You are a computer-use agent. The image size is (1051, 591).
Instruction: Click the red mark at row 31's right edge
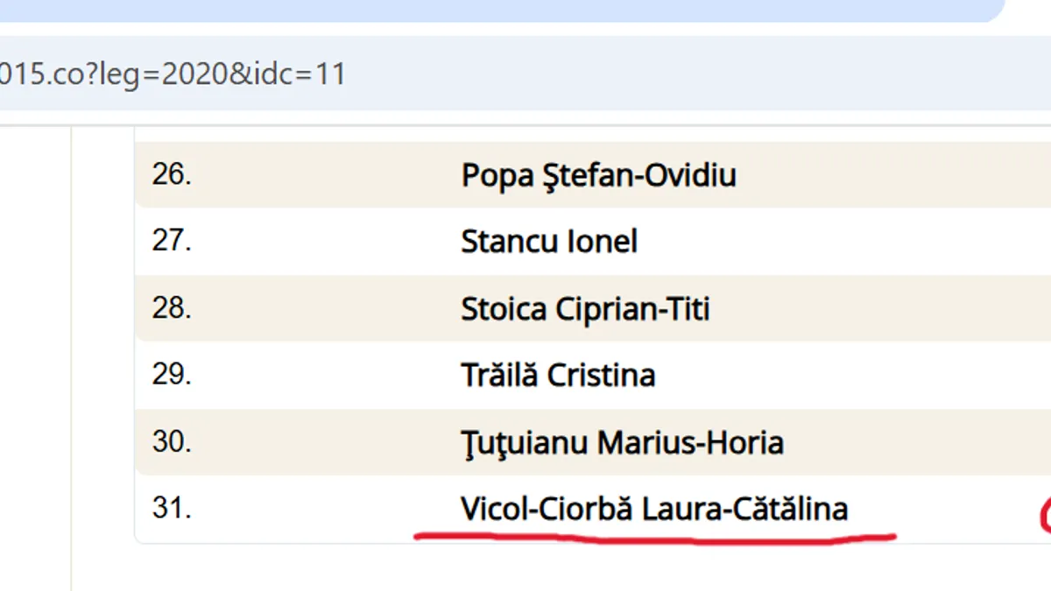(x=1044, y=515)
